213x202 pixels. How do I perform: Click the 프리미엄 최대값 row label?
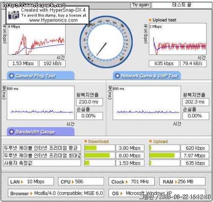pyautogui.click(x=42, y=156)
